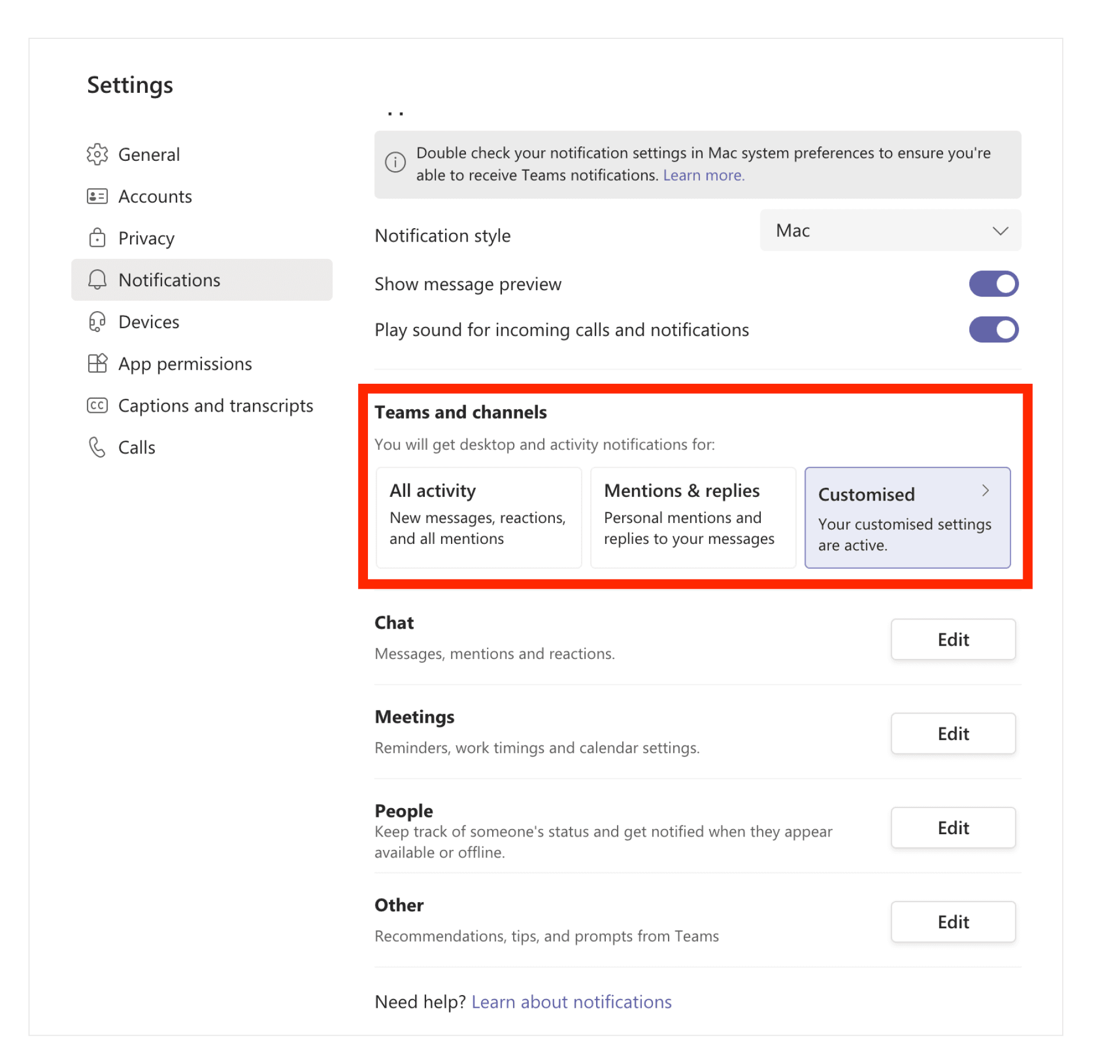The width and height of the screenshot is (1094, 1056).
Task: Click the Privacy lock icon
Action: coord(97,238)
